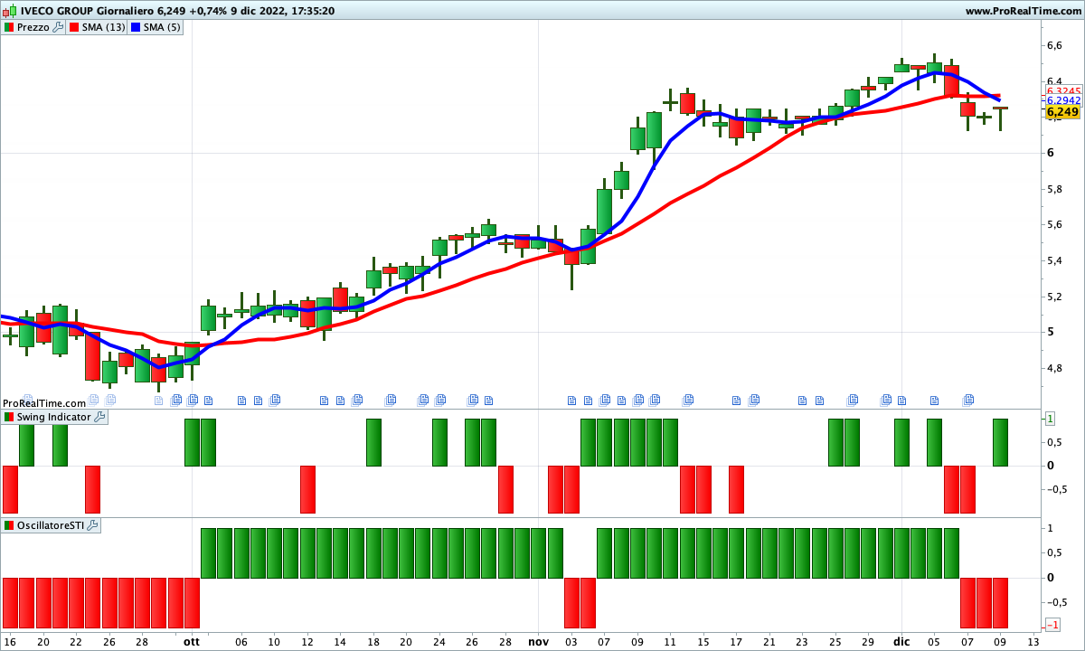Screen dimensions: 1085x651
Task: Open news document icon above 24 October
Action: pyautogui.click(x=439, y=399)
